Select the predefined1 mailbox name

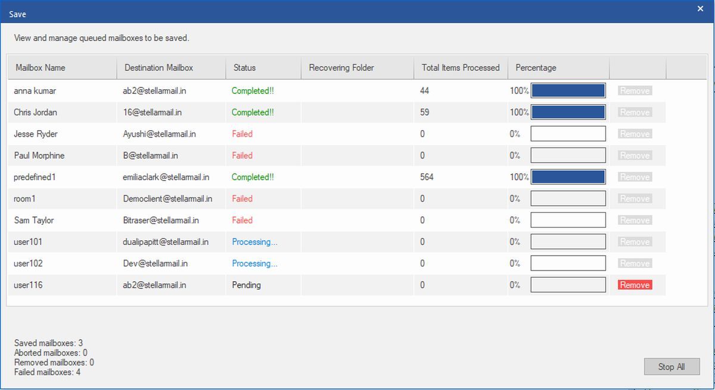[35, 177]
